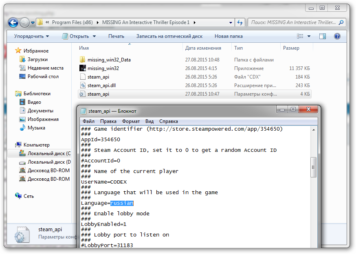Click Печать in the Explorer toolbar

tap(116, 36)
